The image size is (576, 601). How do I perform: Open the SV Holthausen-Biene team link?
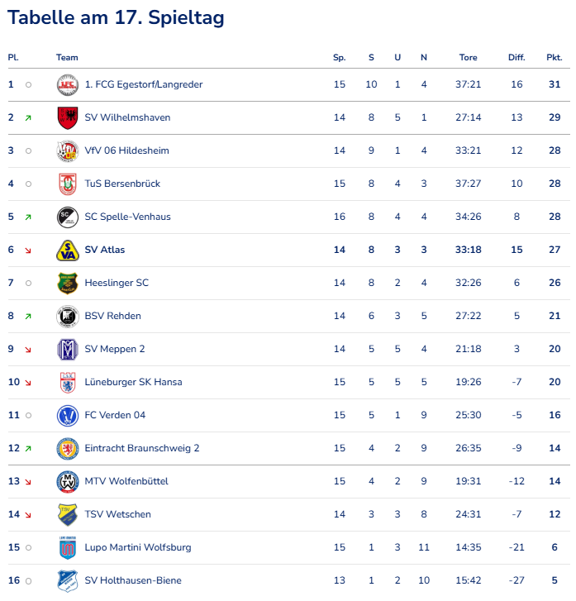(133, 580)
